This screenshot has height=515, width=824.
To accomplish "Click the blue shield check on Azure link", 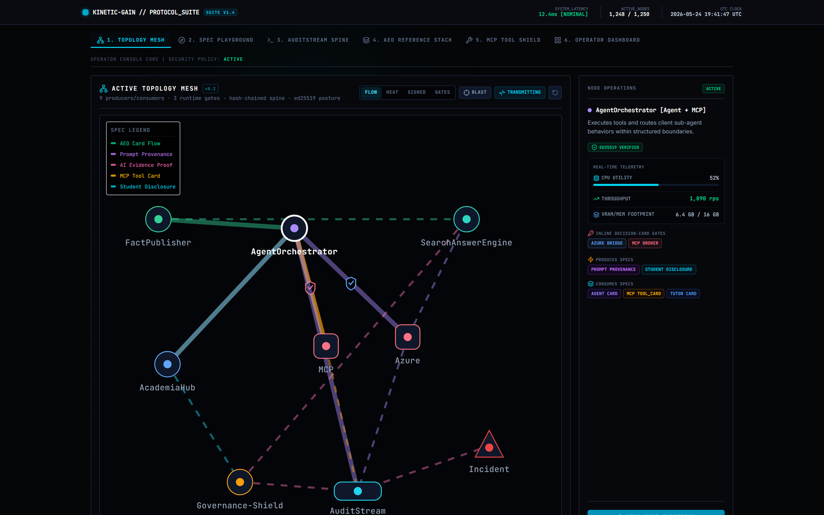I will click(x=351, y=283).
